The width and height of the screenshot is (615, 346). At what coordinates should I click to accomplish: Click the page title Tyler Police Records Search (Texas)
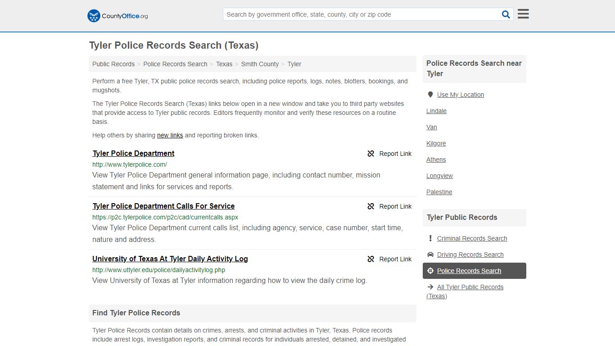(x=174, y=46)
